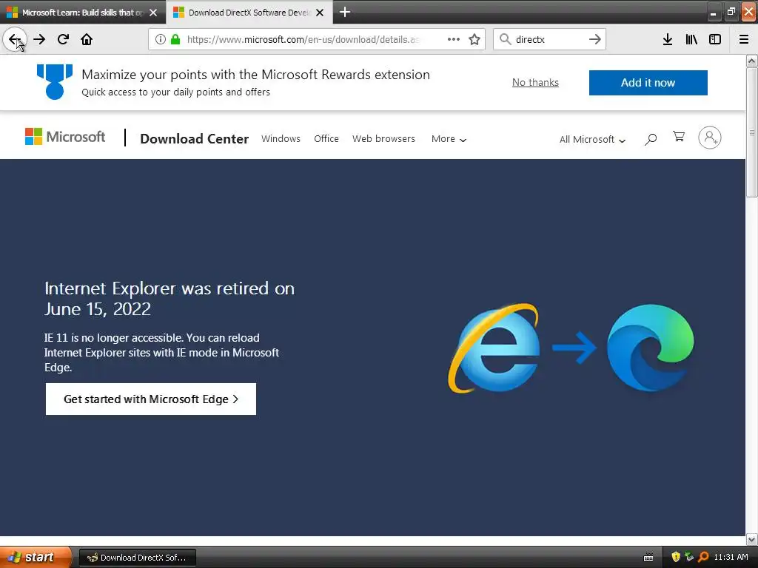Go back using the browser back arrow
This screenshot has height=568, width=758.
(x=15, y=39)
